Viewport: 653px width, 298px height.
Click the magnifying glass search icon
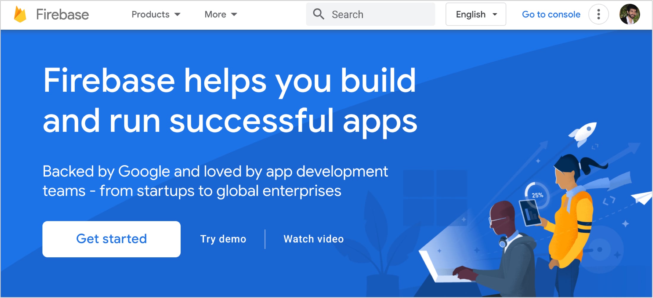click(x=318, y=14)
